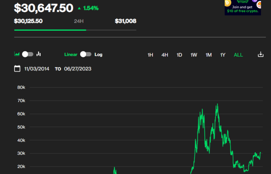
Task: Toggle the Linear/Log scale switch
Action: pyautogui.click(x=86, y=54)
